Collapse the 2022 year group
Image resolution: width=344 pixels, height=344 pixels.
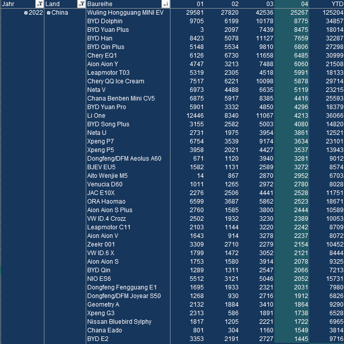click(x=26, y=13)
